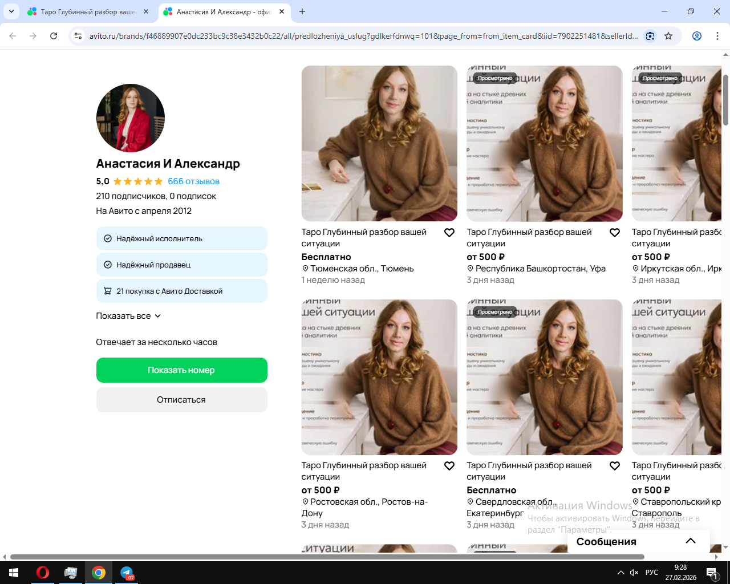Click the Бесплатно price of the Тюмень listing
The width and height of the screenshot is (730, 584).
pyautogui.click(x=326, y=257)
